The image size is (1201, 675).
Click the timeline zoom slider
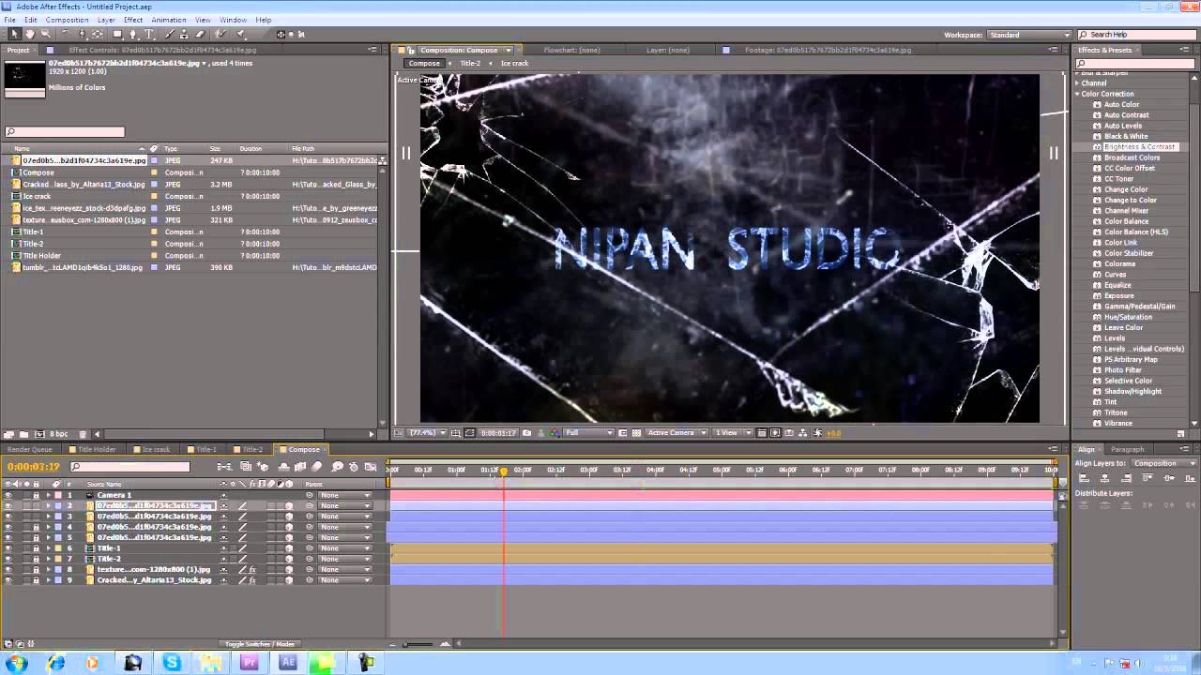tap(418, 644)
